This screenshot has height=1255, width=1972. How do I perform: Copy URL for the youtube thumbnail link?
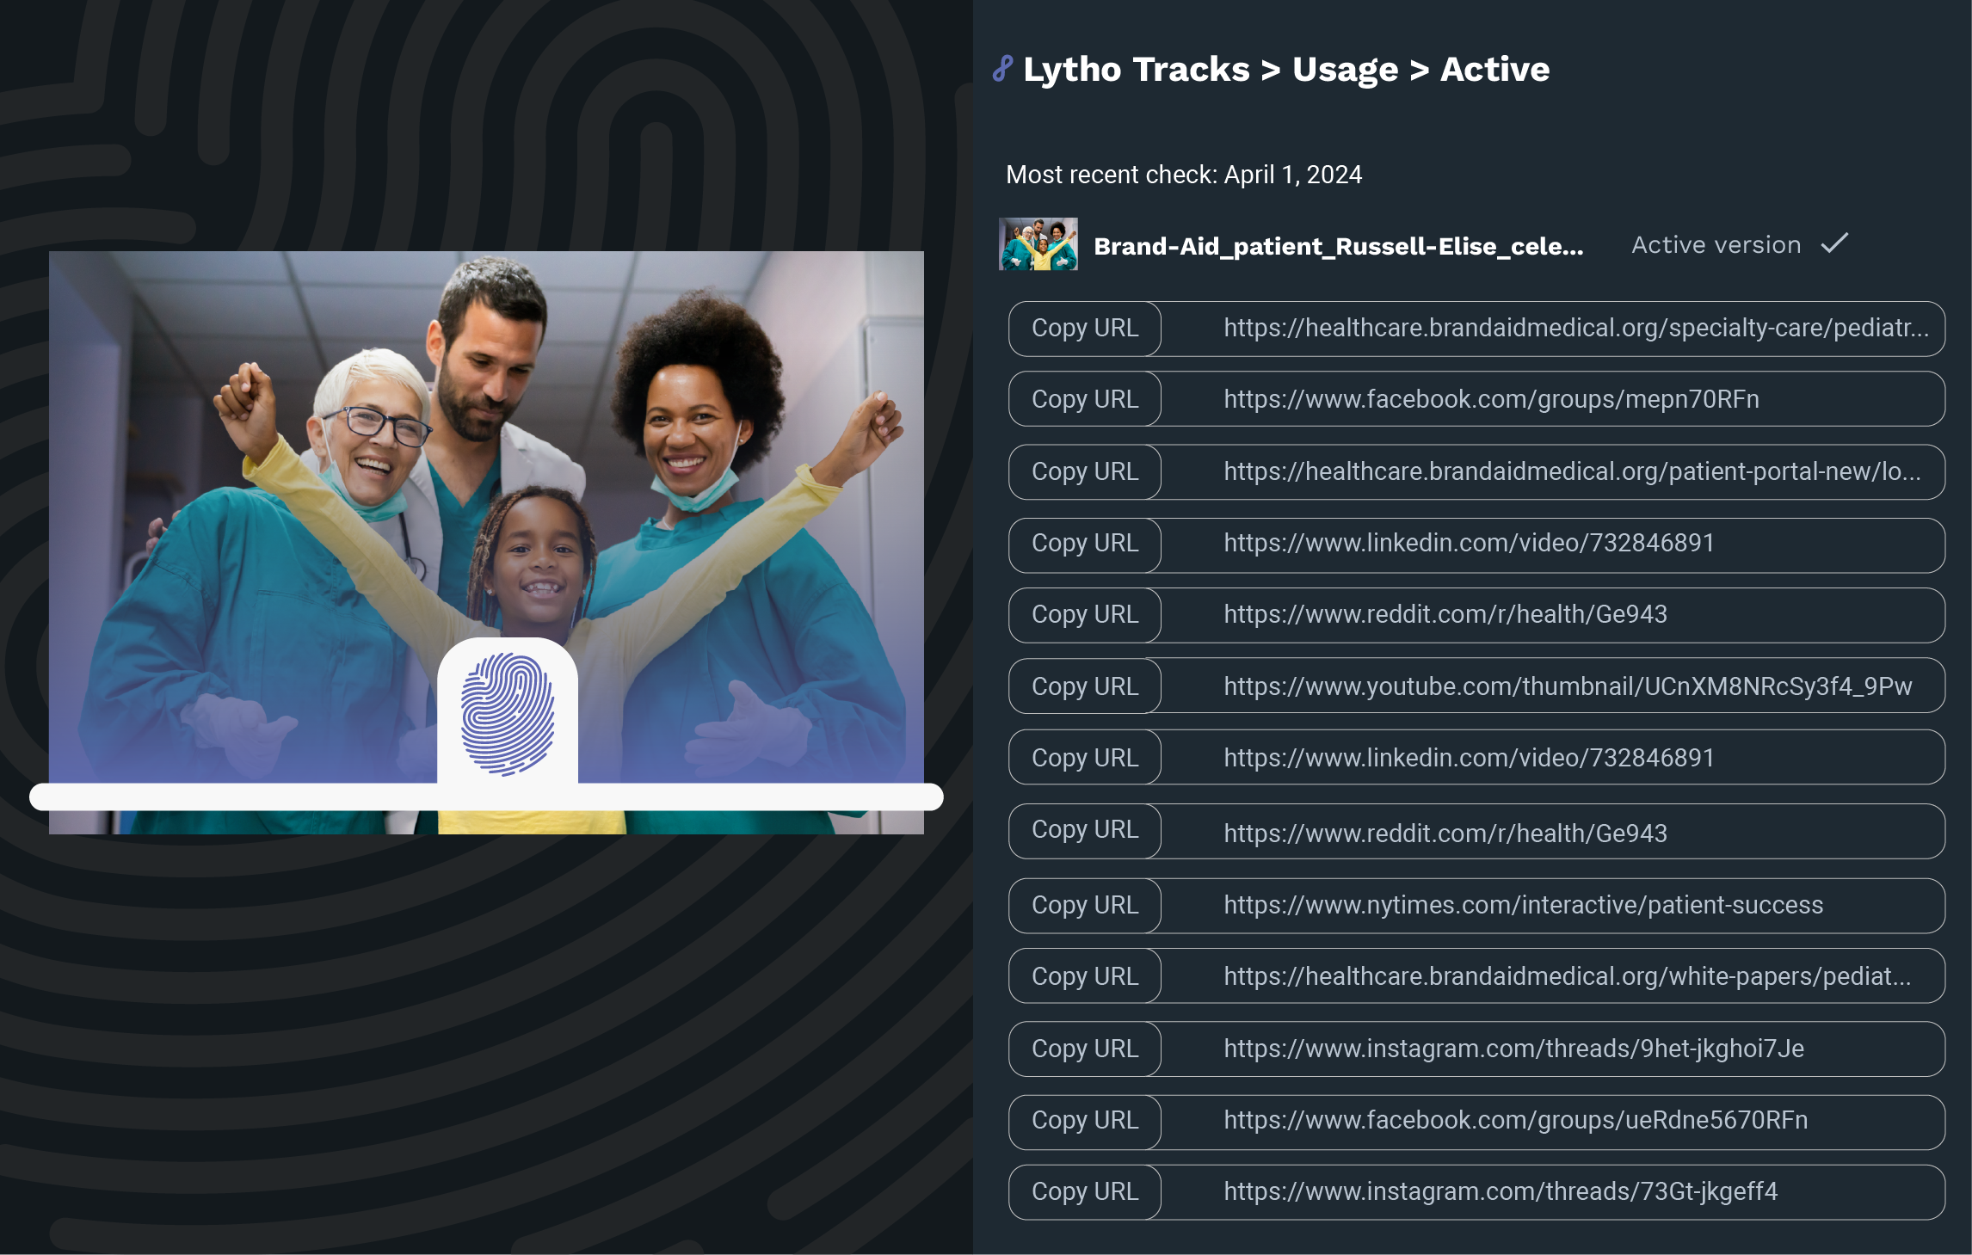[x=1085, y=686]
